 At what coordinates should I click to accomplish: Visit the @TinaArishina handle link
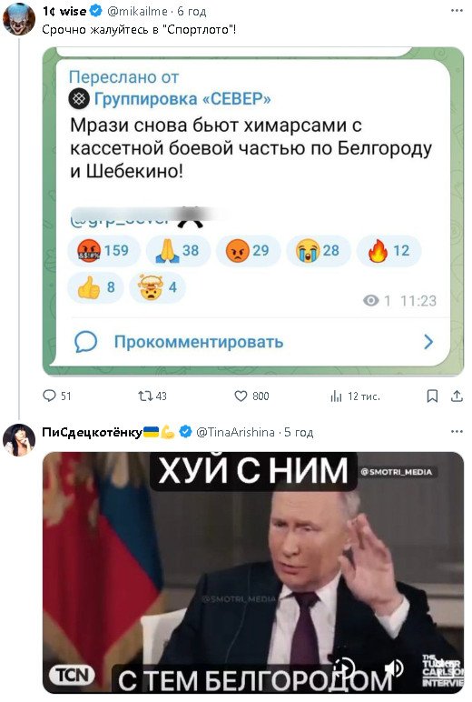pyautogui.click(x=235, y=432)
